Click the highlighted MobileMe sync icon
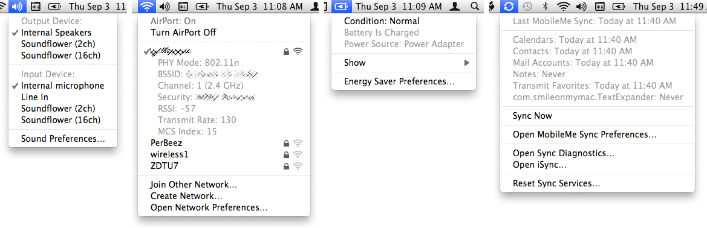 (509, 6)
